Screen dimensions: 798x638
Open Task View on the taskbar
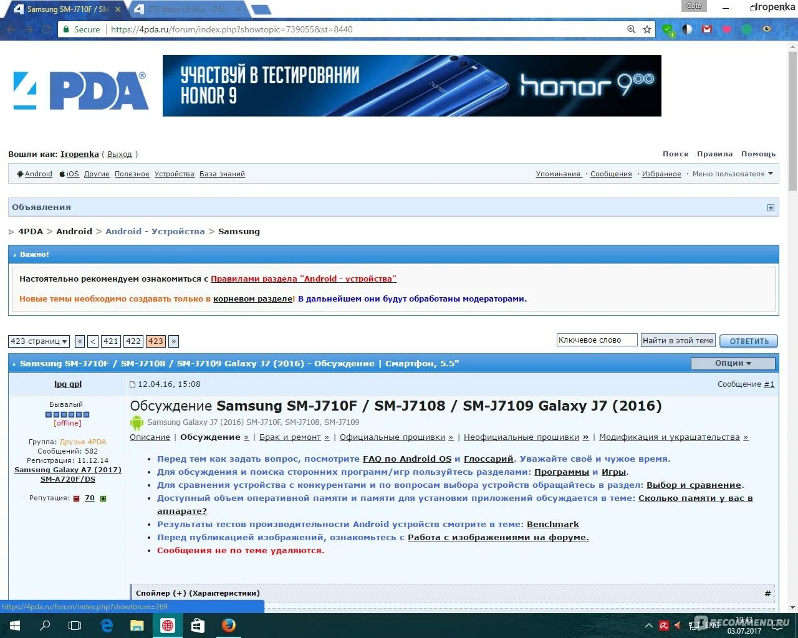click(75, 625)
